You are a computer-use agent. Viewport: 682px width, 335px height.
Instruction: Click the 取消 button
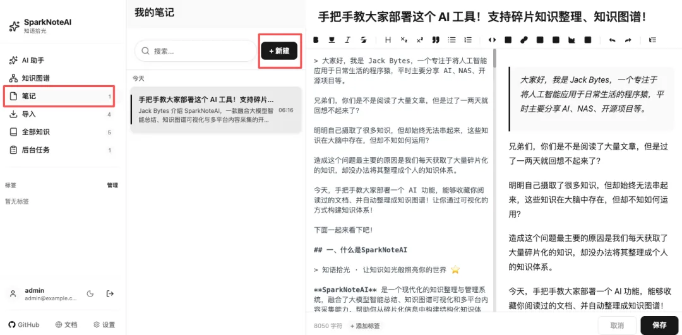tap(617, 325)
